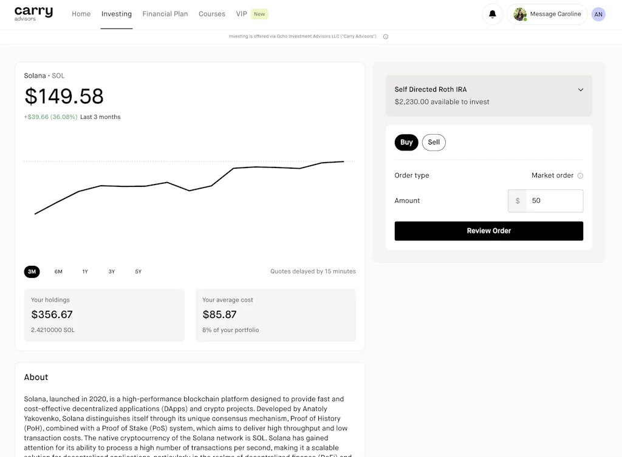Open the Financial Plan tab
This screenshot has width=622, height=457.
[x=165, y=14]
